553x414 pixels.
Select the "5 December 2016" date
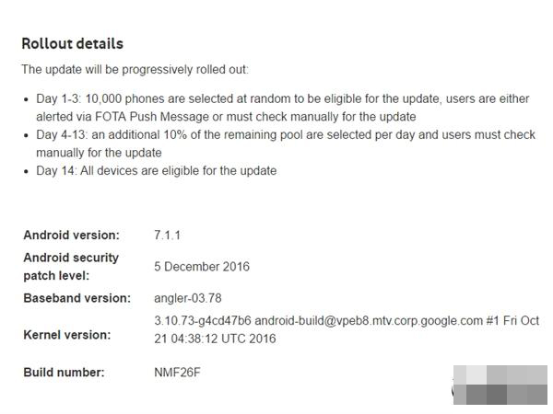coord(202,267)
